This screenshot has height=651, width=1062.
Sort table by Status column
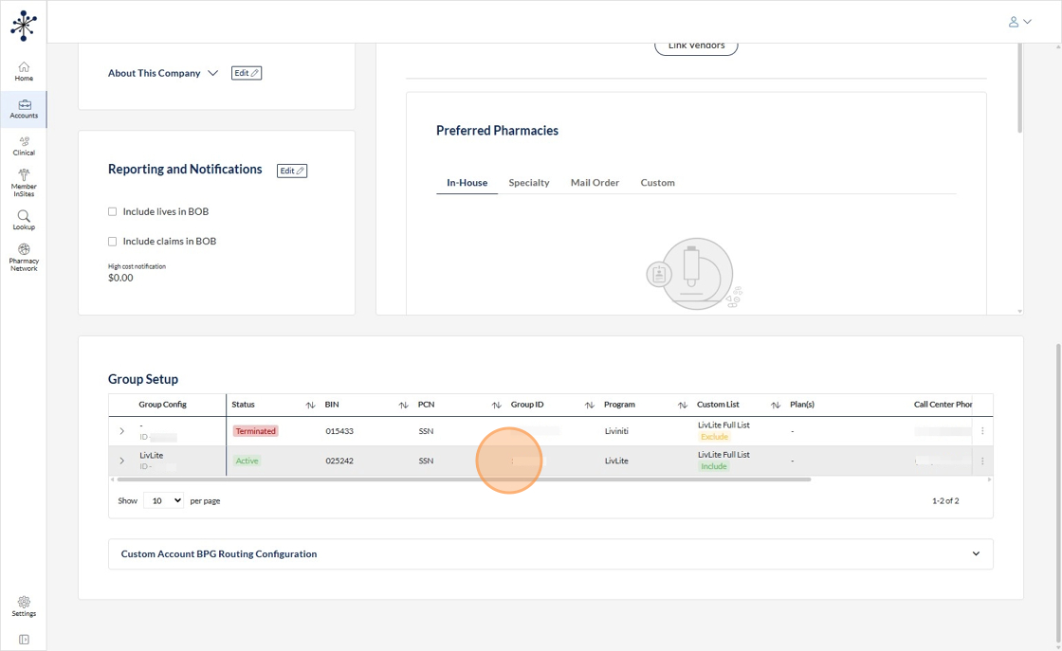pyautogui.click(x=310, y=405)
